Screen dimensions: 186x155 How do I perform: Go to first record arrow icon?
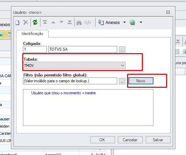pyautogui.click(x=45, y=22)
